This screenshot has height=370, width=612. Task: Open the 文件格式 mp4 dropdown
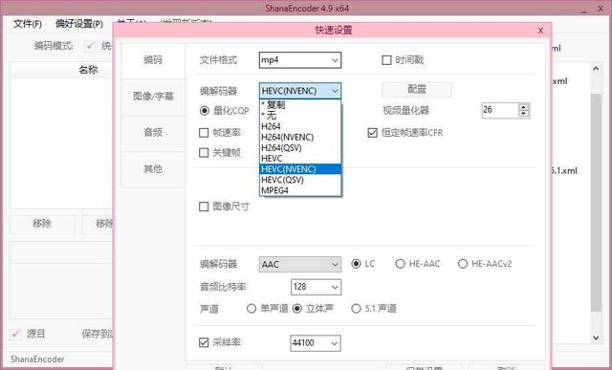coord(299,60)
